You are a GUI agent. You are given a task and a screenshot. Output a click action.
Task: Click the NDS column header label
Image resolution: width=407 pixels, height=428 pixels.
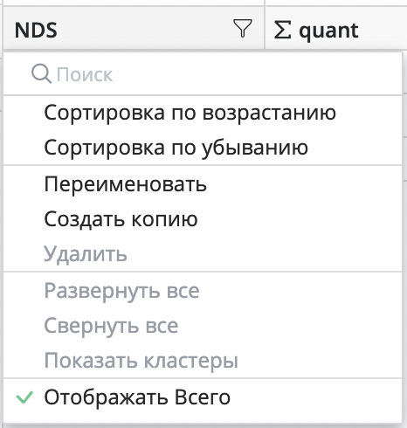[x=36, y=30]
